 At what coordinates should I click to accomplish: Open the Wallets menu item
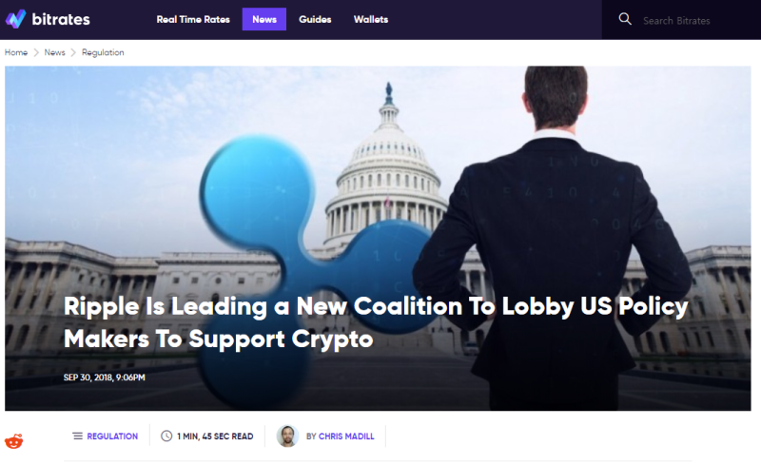click(371, 19)
